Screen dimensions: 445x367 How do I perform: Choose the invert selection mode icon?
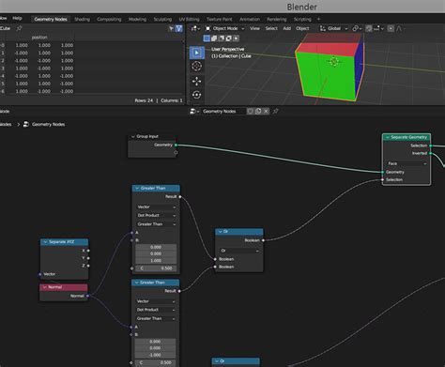[x=229, y=38]
